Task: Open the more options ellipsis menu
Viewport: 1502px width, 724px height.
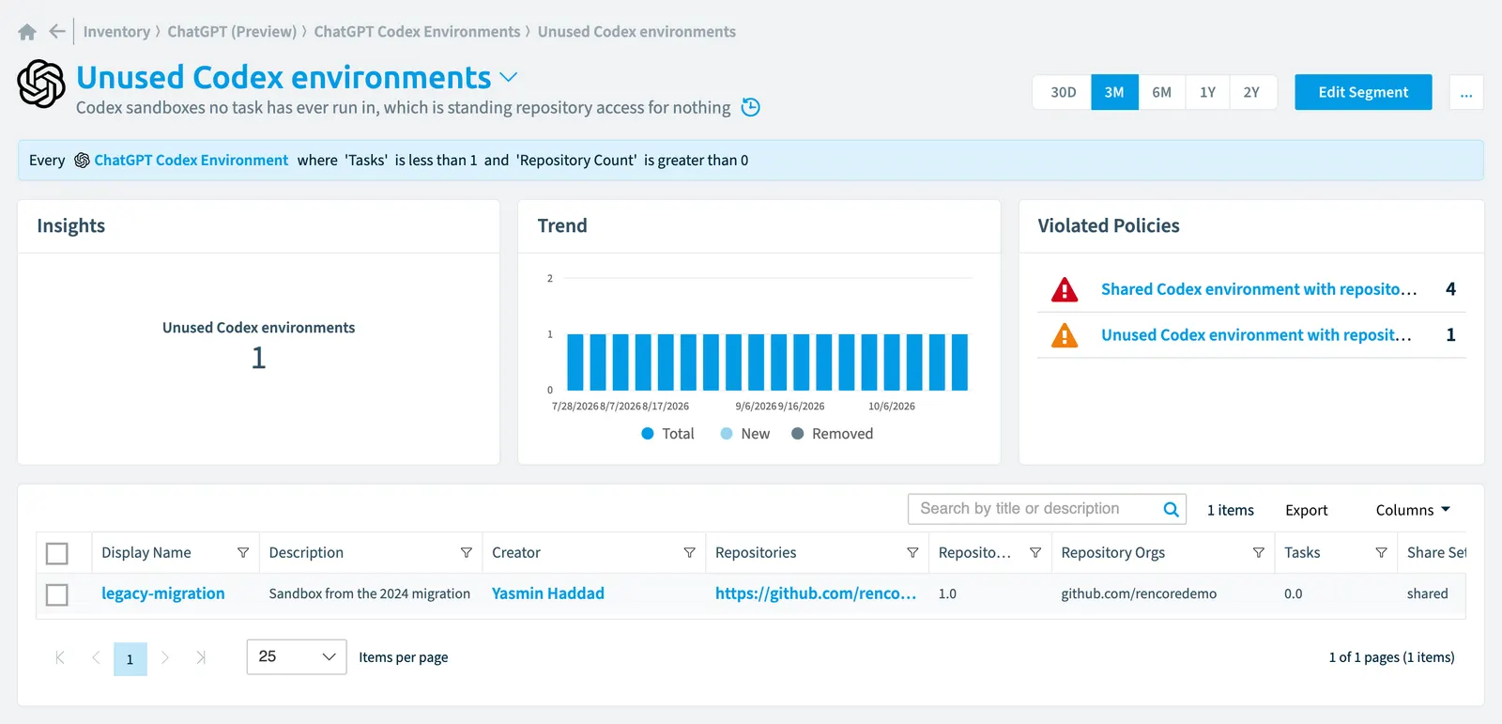Action: [x=1466, y=92]
